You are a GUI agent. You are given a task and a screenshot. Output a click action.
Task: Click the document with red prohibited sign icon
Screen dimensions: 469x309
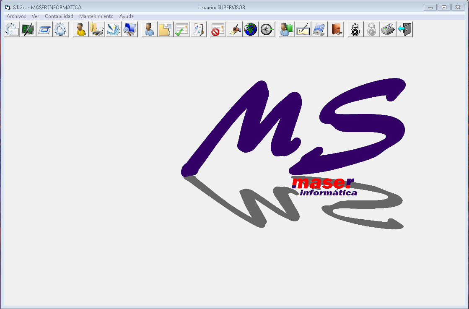coord(218,29)
